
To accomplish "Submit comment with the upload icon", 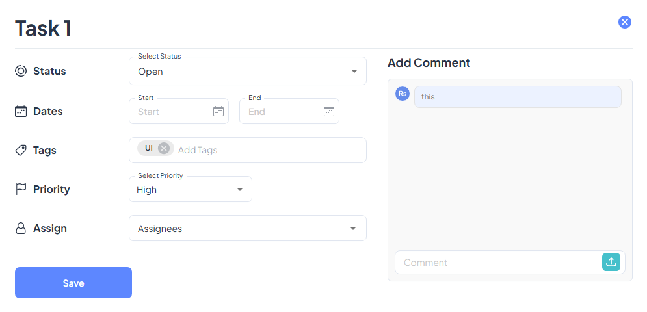I will click(x=611, y=262).
